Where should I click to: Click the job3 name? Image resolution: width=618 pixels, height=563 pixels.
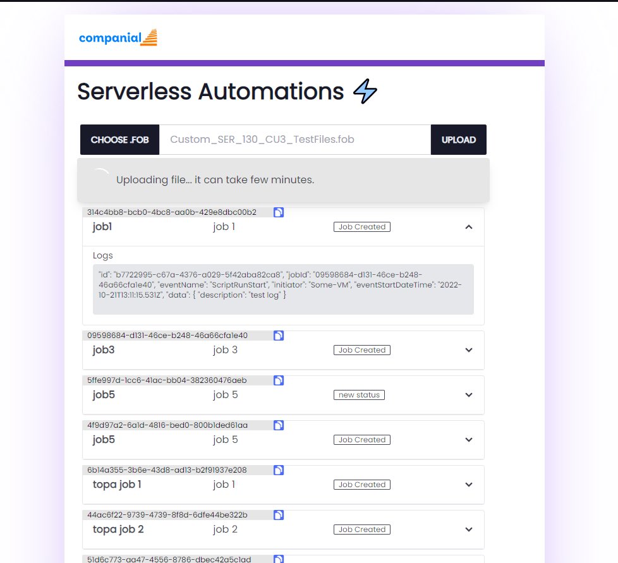point(104,350)
